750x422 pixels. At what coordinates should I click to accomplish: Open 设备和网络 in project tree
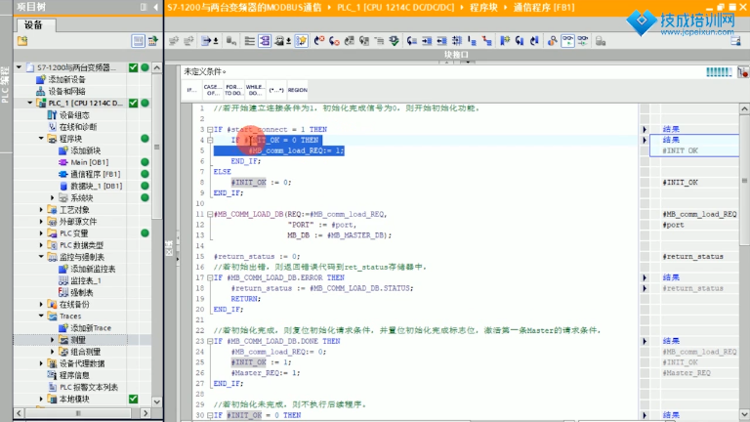click(x=66, y=91)
